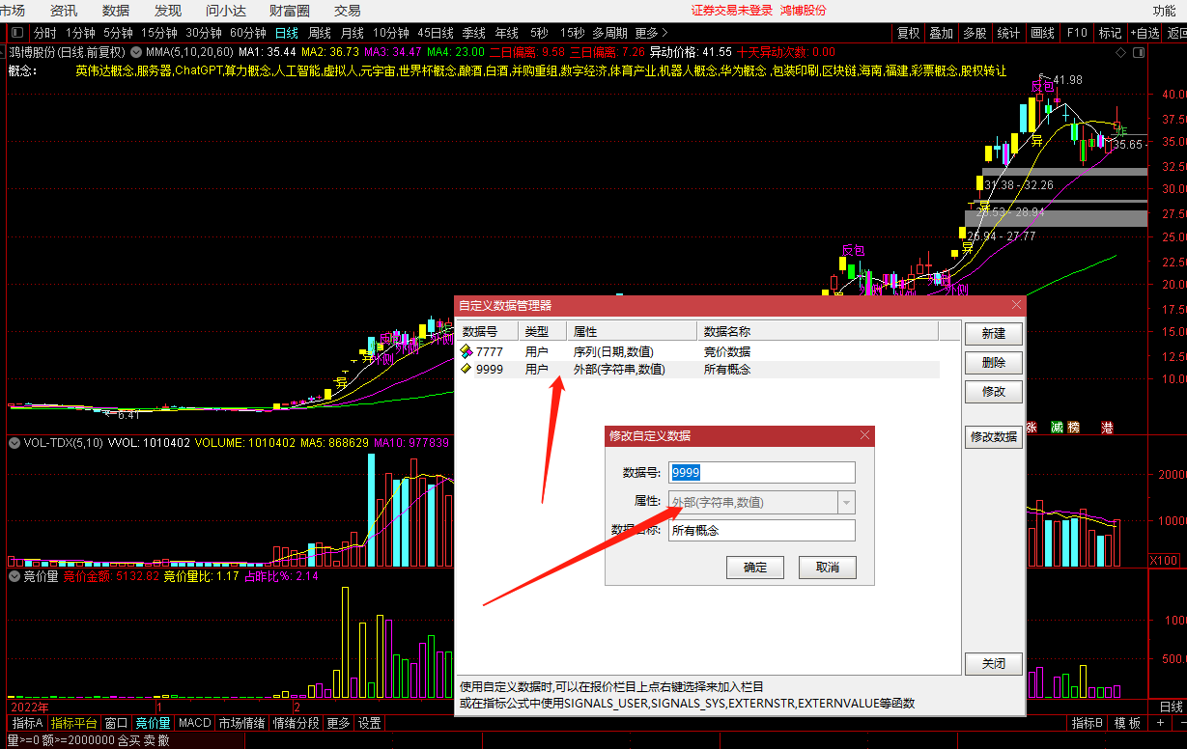Select the 多周期 view

[609, 33]
